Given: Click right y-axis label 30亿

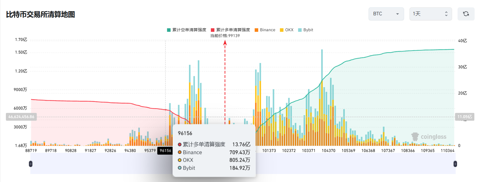Looking at the screenshot, I should [x=462, y=67].
